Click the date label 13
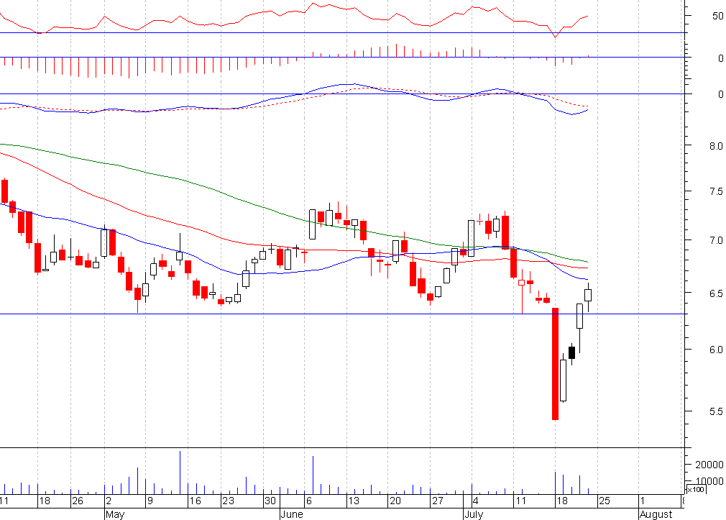The image size is (726, 520). tap(353, 501)
